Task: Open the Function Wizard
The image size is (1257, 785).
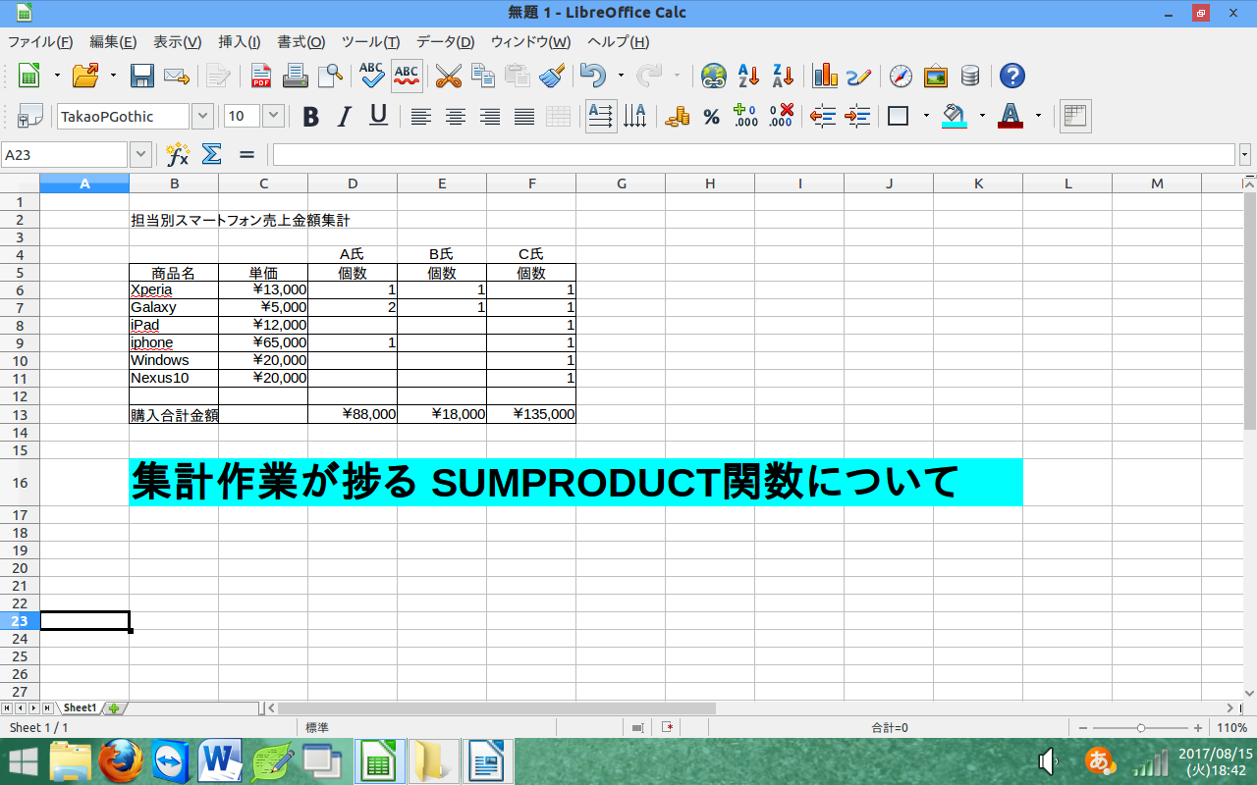Action: 178,155
